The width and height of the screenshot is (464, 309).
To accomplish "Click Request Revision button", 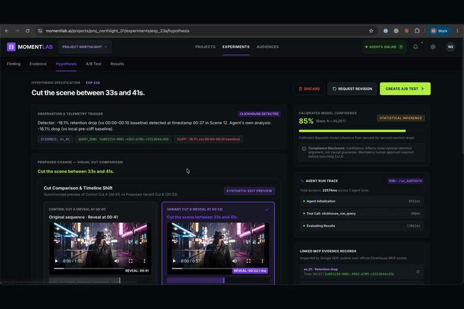I will pos(352,89).
